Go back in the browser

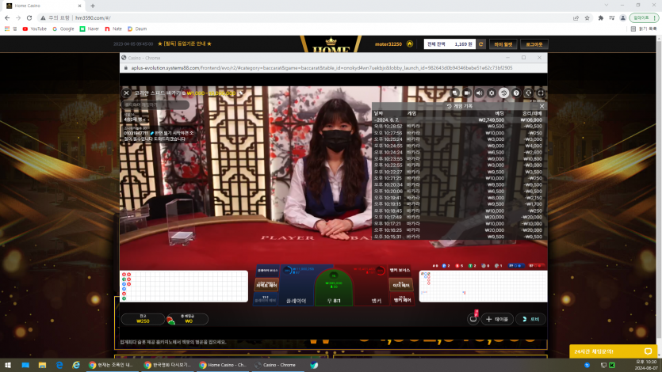(7, 17)
